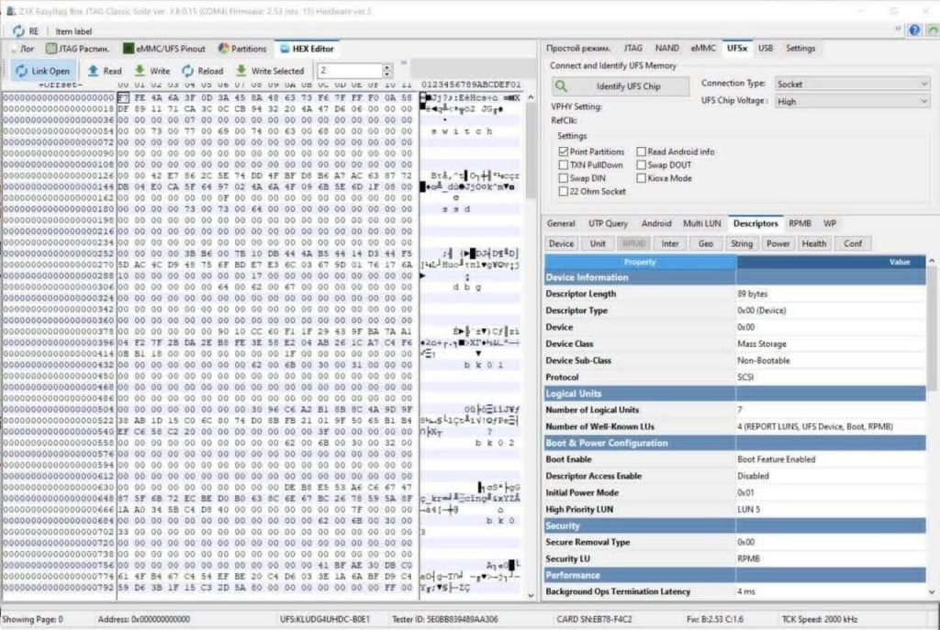Screen dimensions: 940x630
Task: Reload the hex data
Action: point(189,71)
